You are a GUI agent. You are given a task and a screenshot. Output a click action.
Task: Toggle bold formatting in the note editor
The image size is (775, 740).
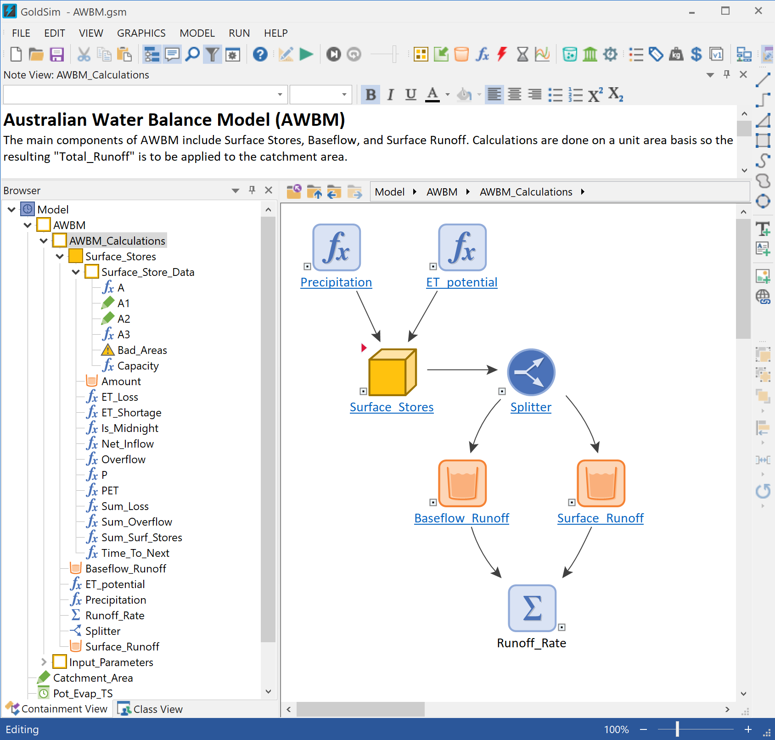(x=371, y=95)
